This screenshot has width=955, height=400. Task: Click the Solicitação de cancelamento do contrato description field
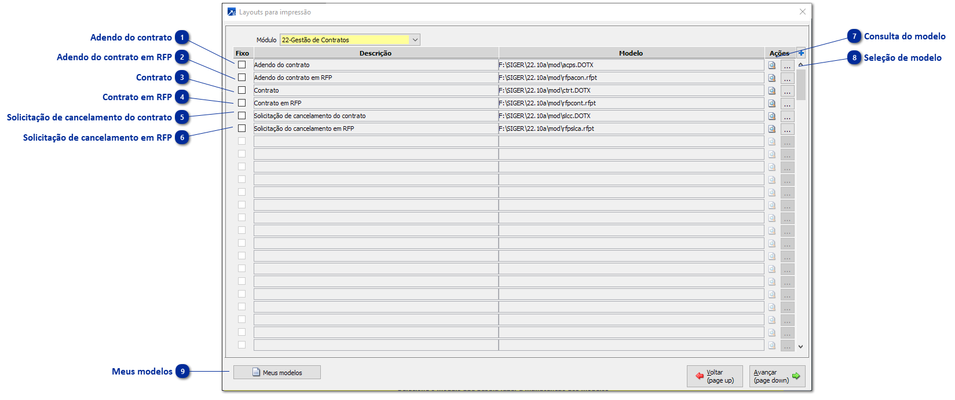376,116
